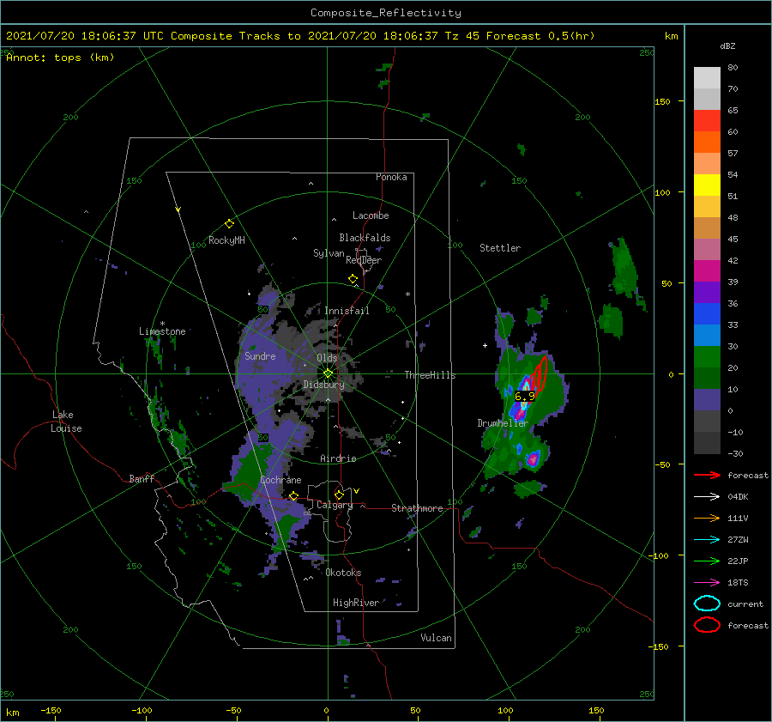Click the Okotoks city label
772x722 pixels.
343,573
